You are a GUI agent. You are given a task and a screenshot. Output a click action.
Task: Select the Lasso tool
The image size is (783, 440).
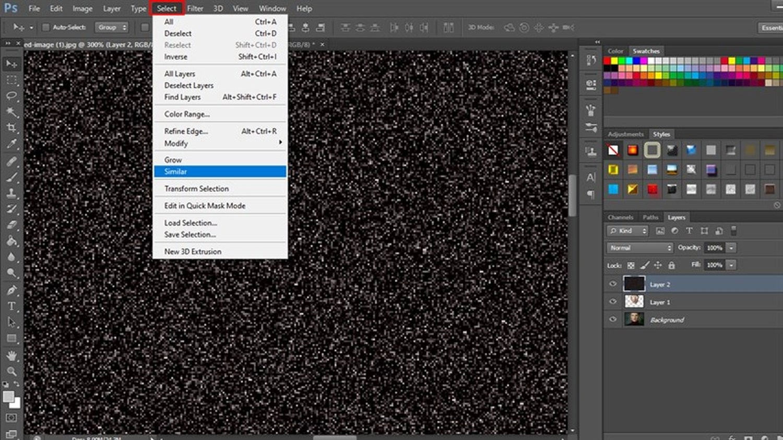(x=11, y=96)
